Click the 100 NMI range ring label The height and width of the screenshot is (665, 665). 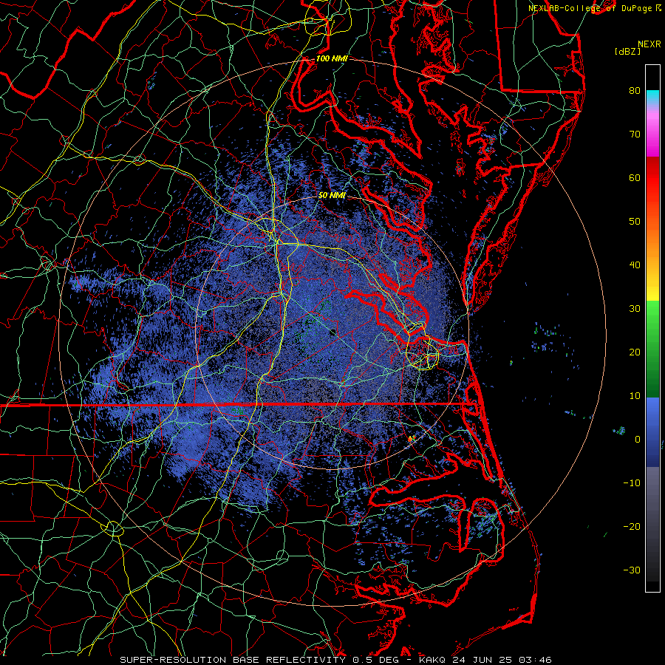click(332, 58)
